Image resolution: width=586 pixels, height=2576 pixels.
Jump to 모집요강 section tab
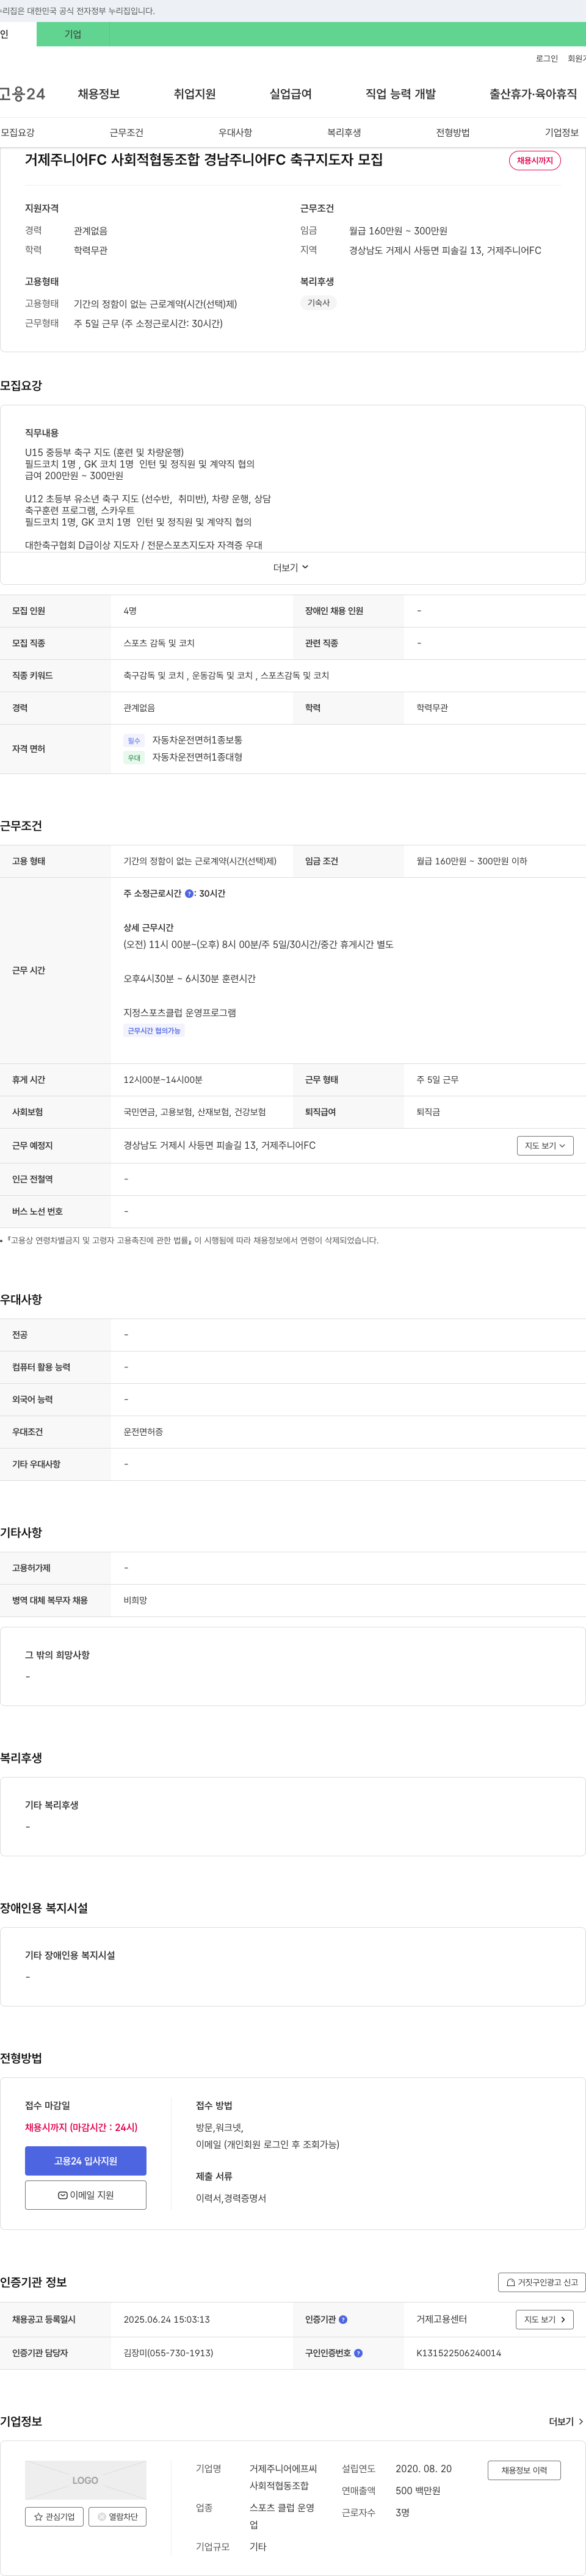[18, 133]
